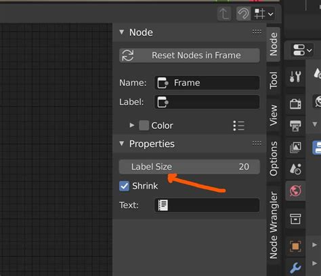This screenshot has height=276, width=321.
Task: Collapse the Node panel
Action: tap(122, 32)
